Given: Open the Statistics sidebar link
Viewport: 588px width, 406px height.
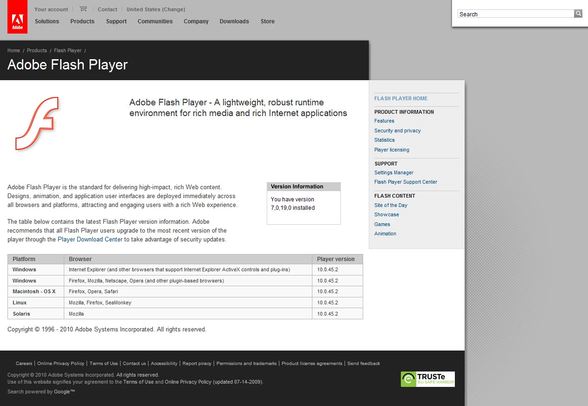Looking at the screenshot, I should click(x=385, y=140).
